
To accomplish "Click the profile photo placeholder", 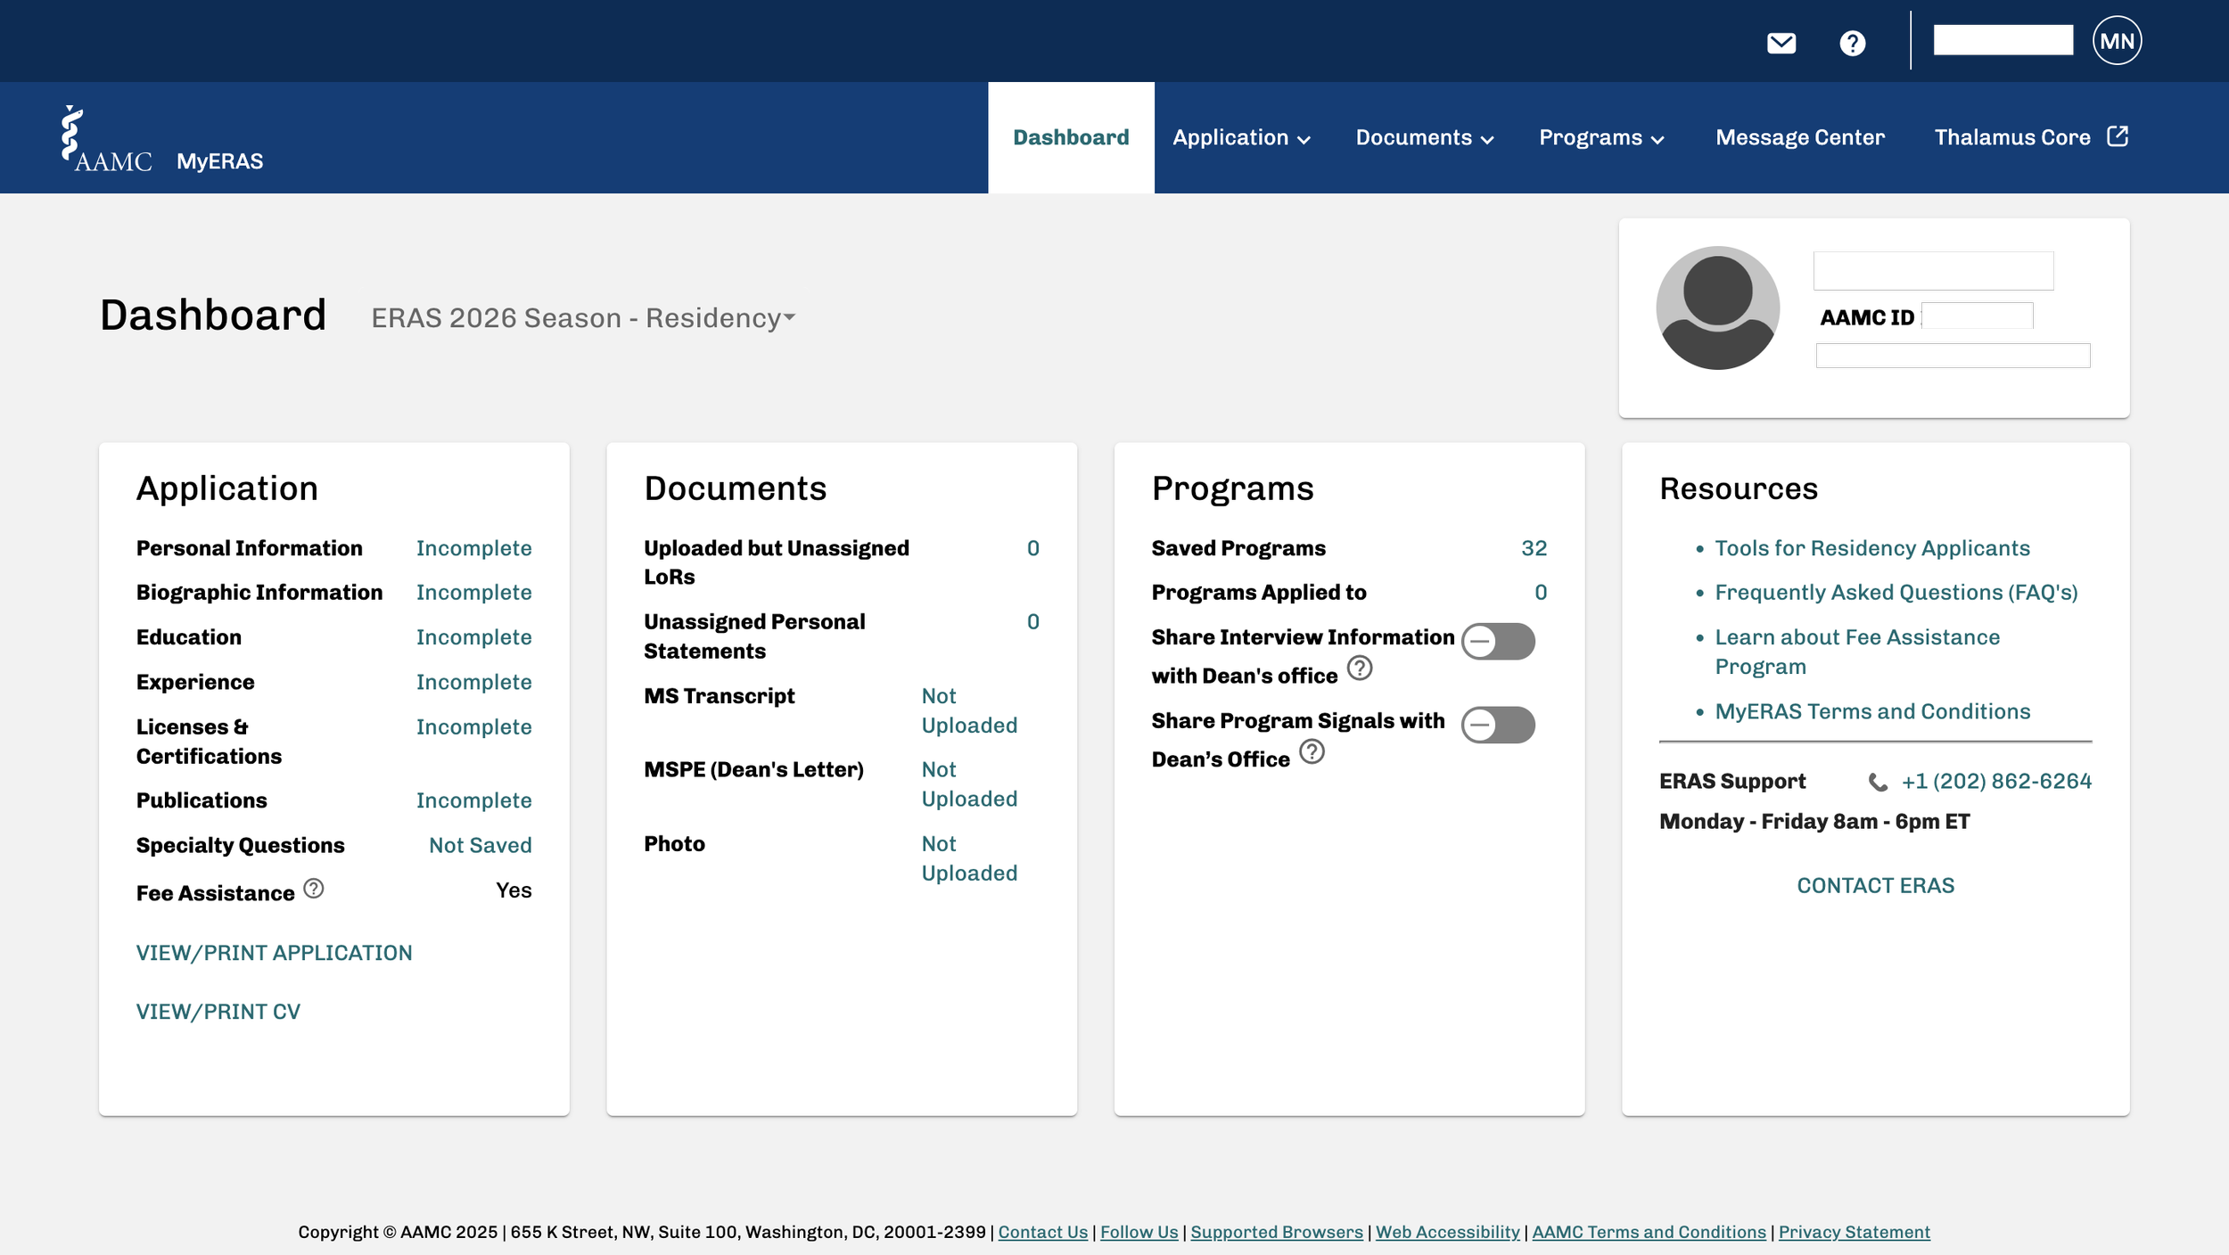I will tap(1717, 308).
